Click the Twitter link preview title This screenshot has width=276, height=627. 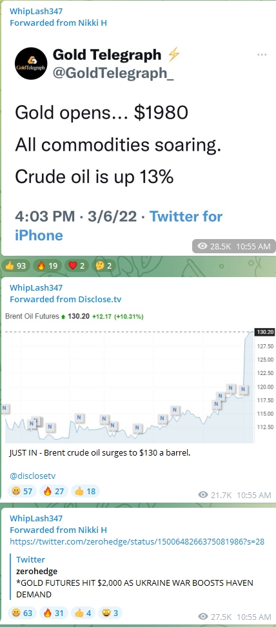[x=30, y=559]
